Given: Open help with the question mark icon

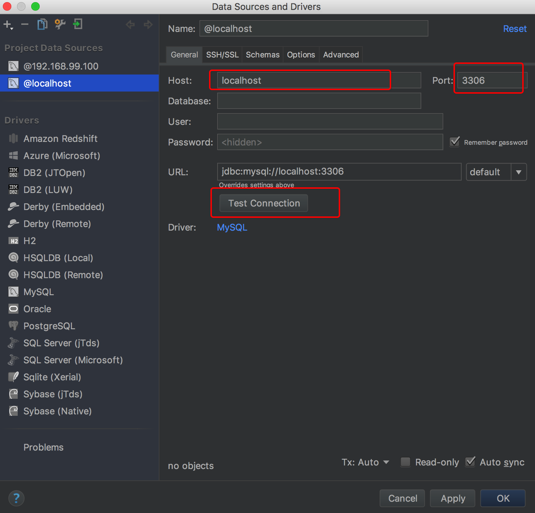Looking at the screenshot, I should click(x=16, y=498).
